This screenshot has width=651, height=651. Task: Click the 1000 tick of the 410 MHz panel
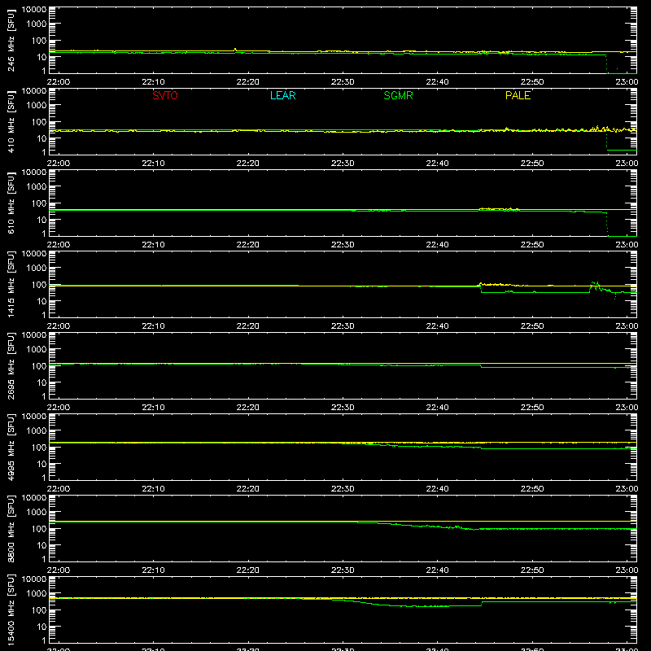(x=37, y=106)
